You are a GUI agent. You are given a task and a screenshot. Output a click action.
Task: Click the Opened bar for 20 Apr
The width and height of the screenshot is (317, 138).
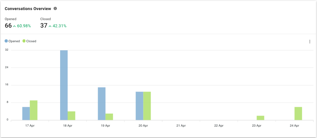coord(139,106)
